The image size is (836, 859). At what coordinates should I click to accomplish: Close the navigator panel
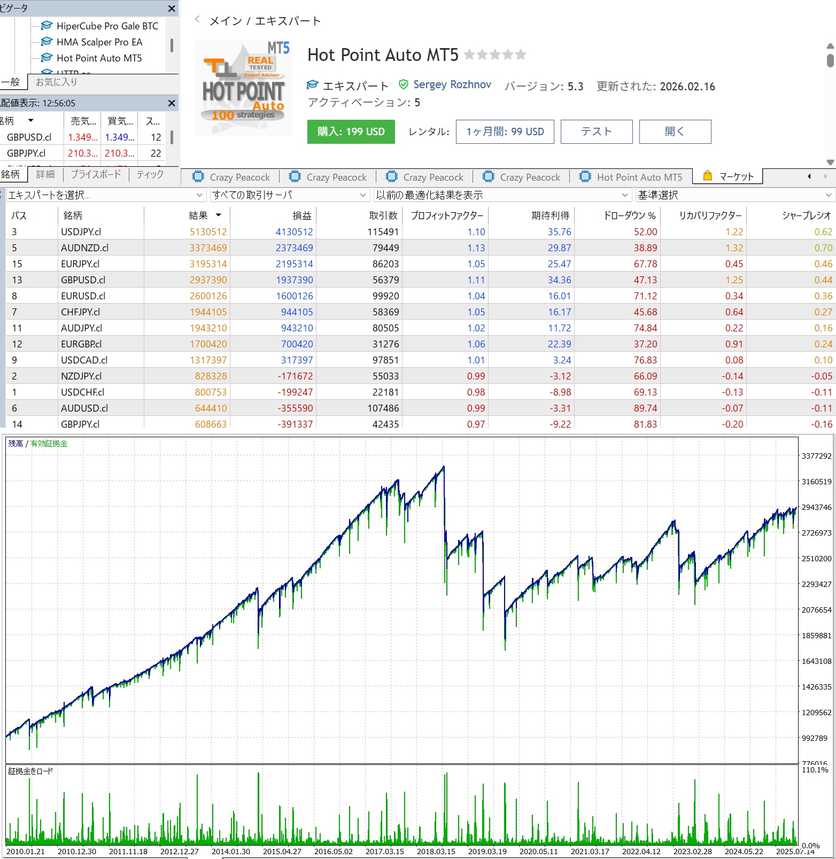click(172, 9)
